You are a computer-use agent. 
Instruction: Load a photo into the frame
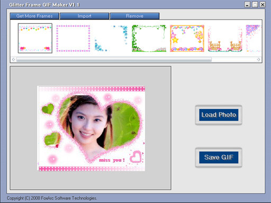coord(219,115)
